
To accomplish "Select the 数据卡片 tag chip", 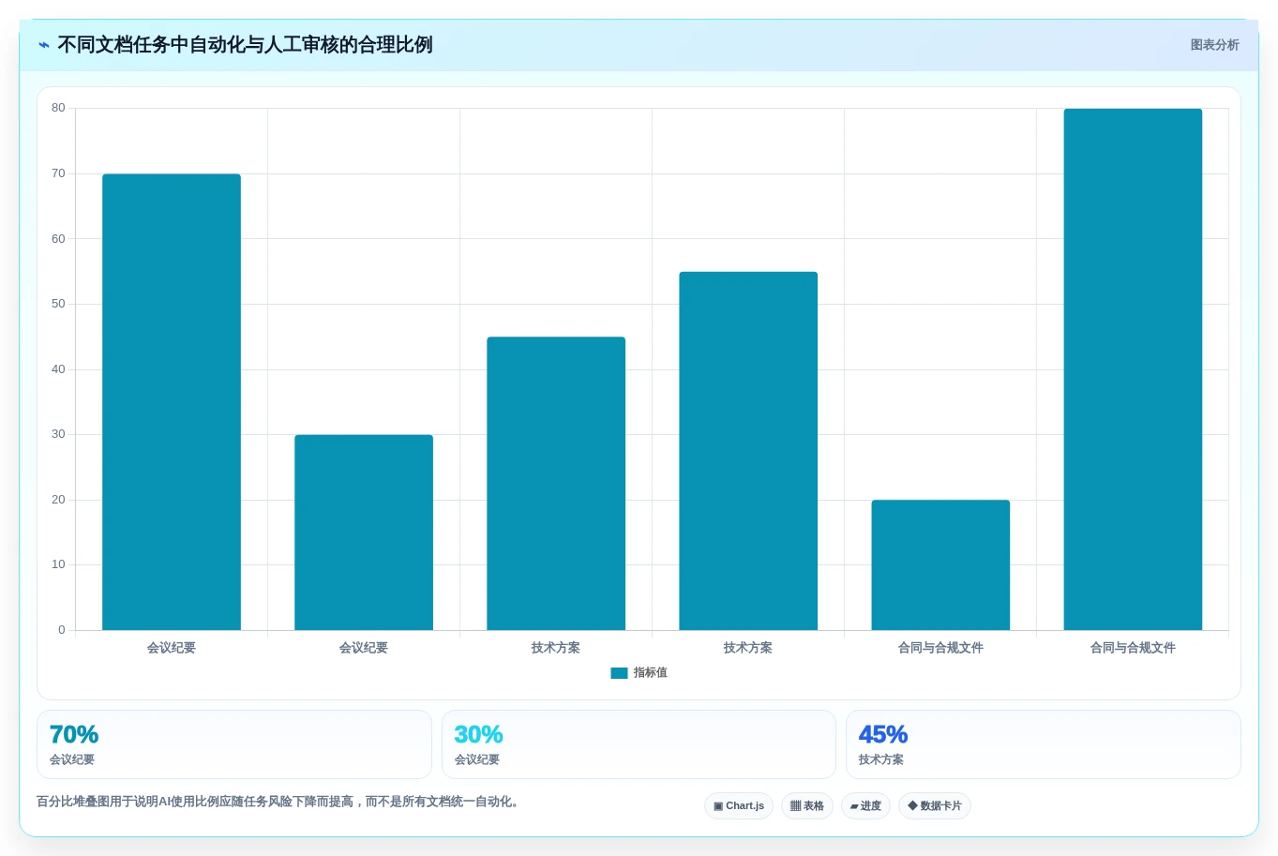I will pyautogui.click(x=935, y=805).
